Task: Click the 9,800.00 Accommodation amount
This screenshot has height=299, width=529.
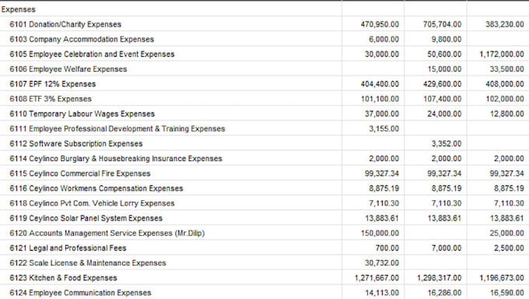Action: [x=447, y=39]
